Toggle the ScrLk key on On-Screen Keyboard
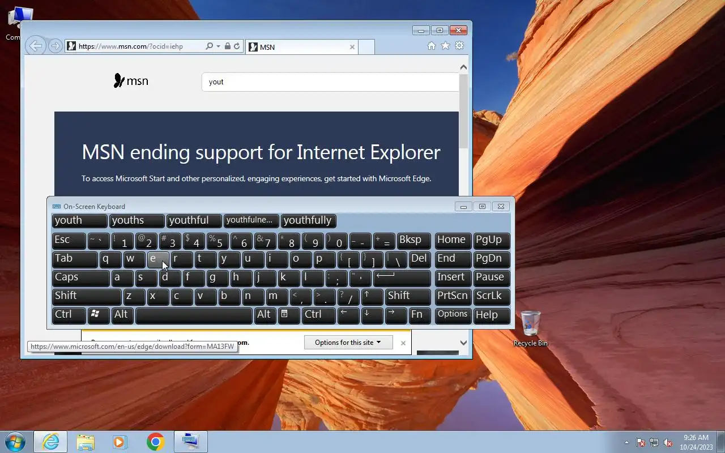The height and width of the screenshot is (453, 725). pyautogui.click(x=492, y=296)
